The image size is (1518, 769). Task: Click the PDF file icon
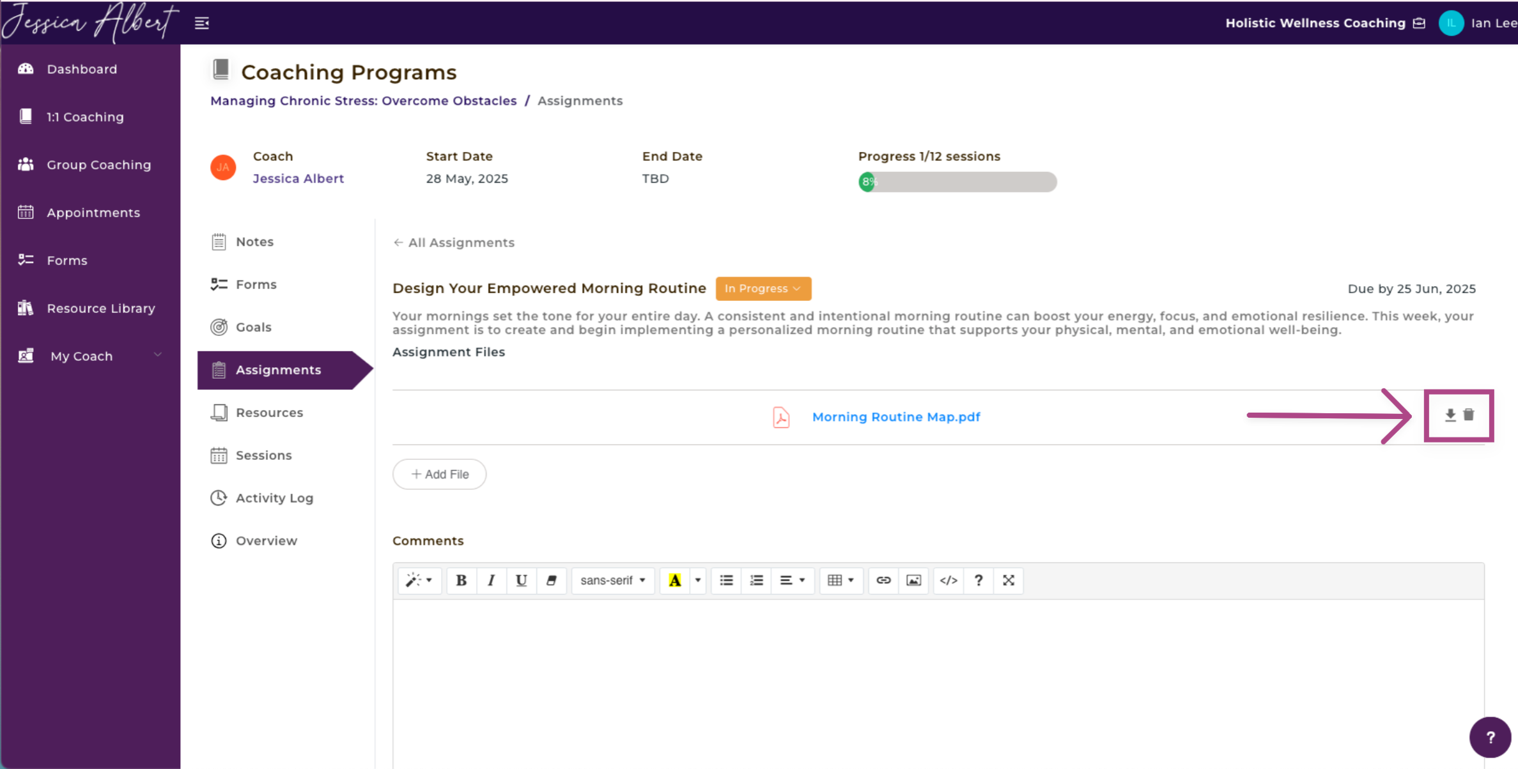(781, 418)
